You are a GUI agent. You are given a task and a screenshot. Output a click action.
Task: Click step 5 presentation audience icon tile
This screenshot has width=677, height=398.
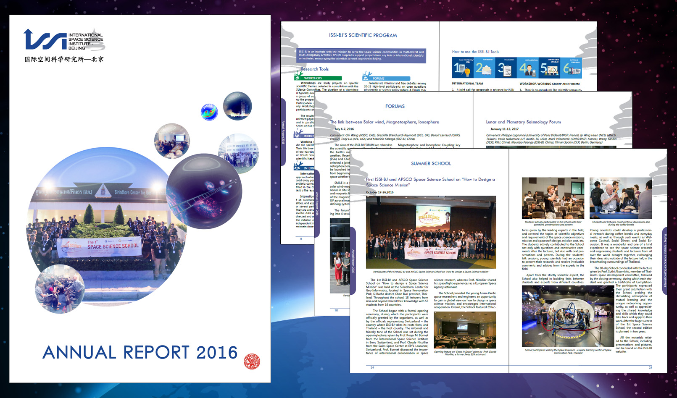[x=550, y=68]
